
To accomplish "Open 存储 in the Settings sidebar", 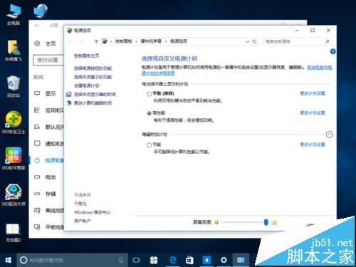I will point(47,194).
